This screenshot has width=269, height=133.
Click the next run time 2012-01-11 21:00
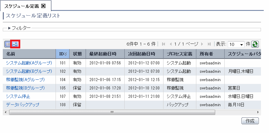click(144, 96)
